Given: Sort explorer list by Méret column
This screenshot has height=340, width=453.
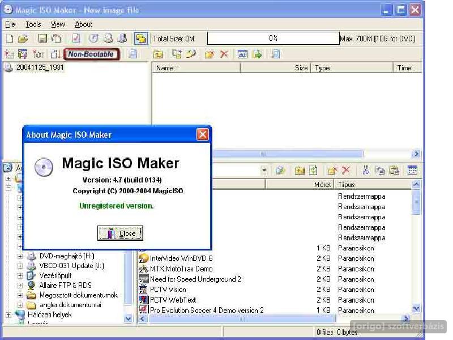Looking at the screenshot, I should [x=300, y=185].
